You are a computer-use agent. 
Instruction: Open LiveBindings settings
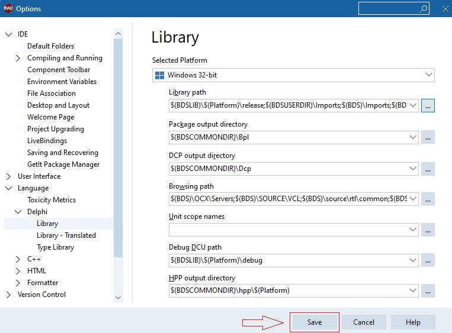[47, 141]
